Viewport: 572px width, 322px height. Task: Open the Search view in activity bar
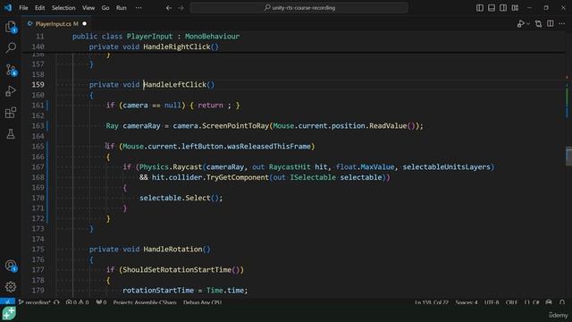pos(11,47)
